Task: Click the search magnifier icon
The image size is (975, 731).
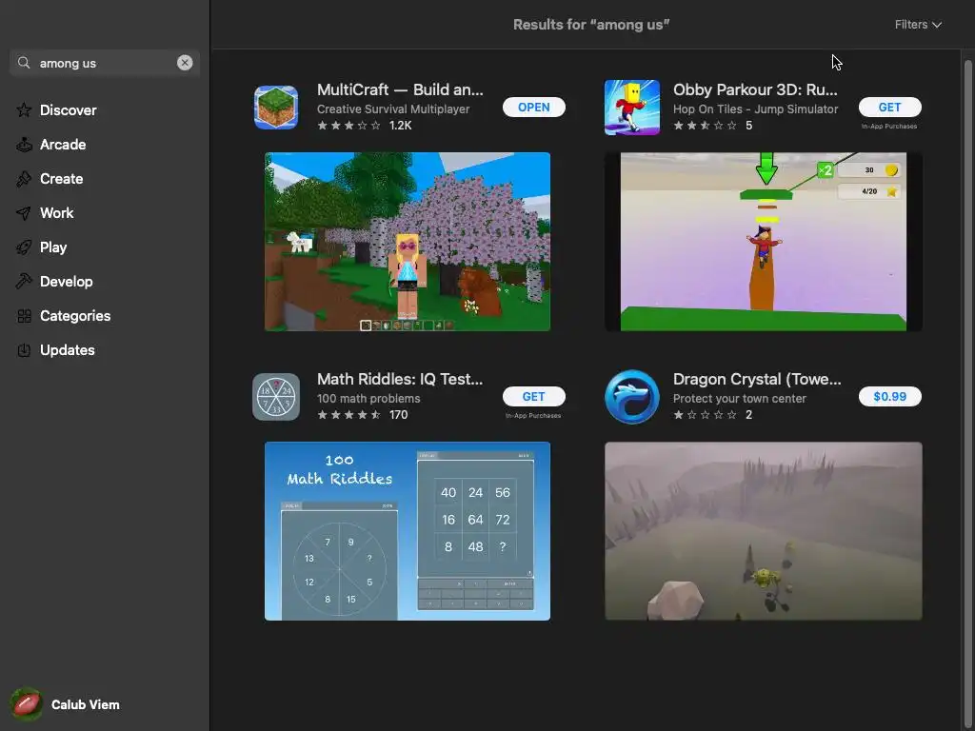Action: point(24,63)
